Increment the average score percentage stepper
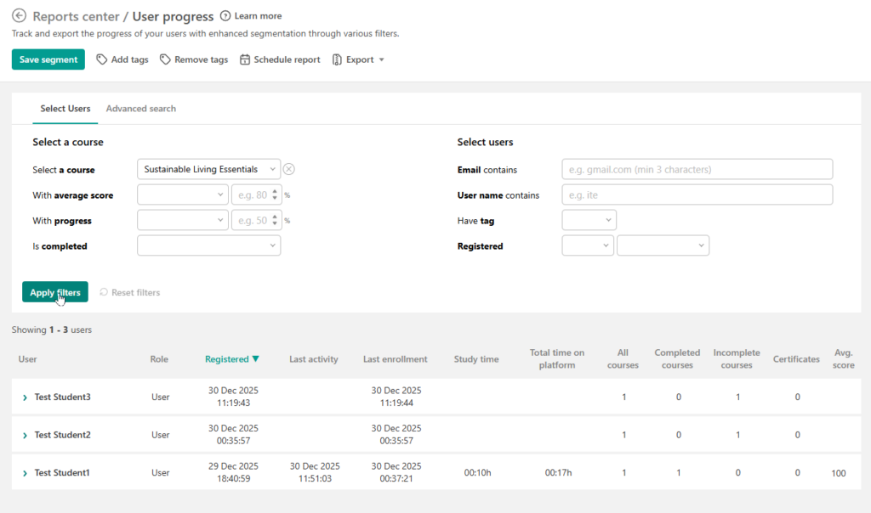Viewport: 871px width, 513px height. click(275, 191)
